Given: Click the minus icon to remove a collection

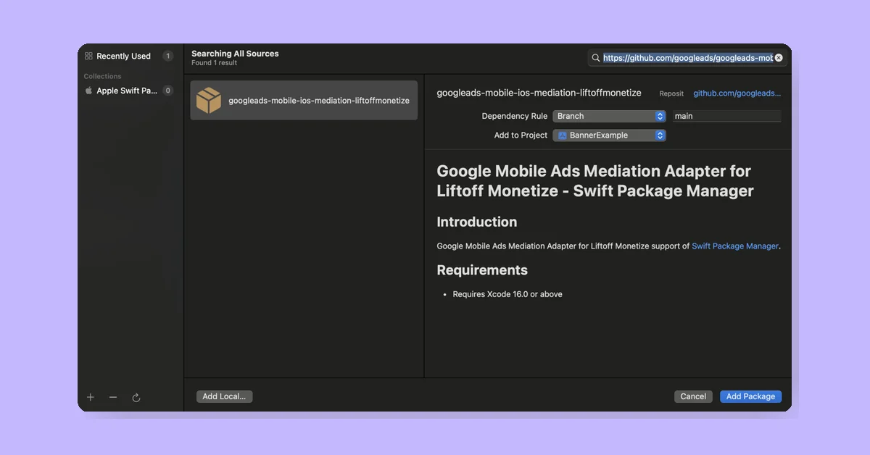Looking at the screenshot, I should point(113,397).
